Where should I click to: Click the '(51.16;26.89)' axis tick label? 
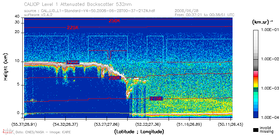click(190, 124)
